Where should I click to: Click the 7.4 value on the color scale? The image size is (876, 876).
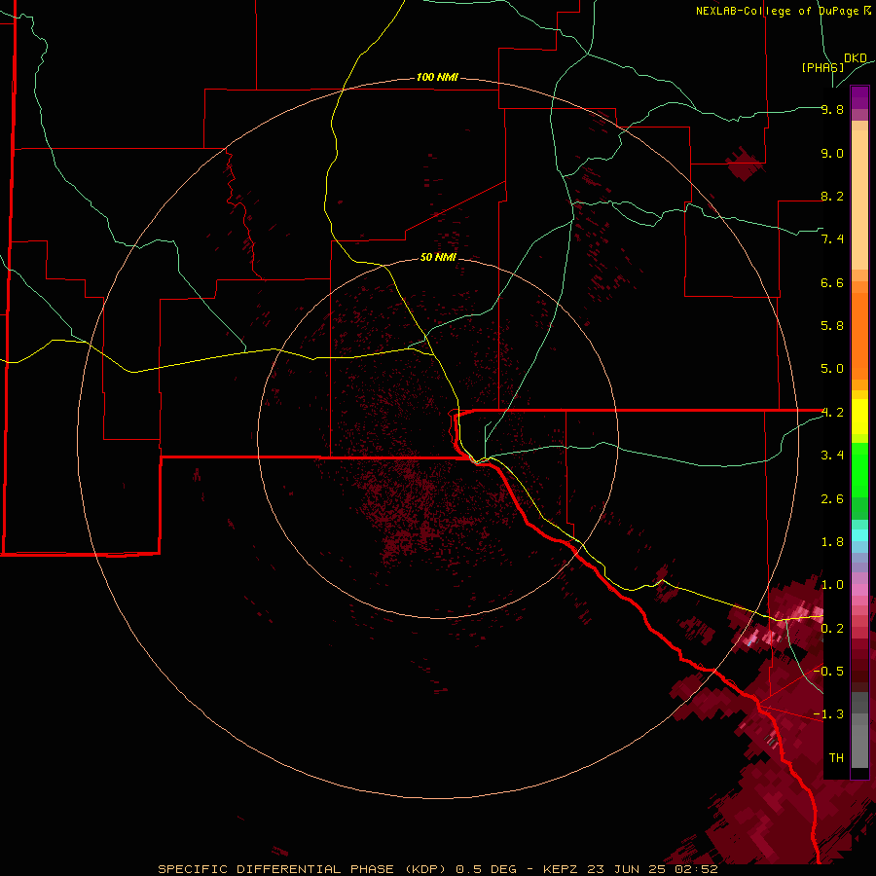832,239
